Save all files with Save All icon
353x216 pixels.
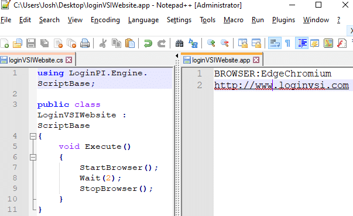click(44, 43)
